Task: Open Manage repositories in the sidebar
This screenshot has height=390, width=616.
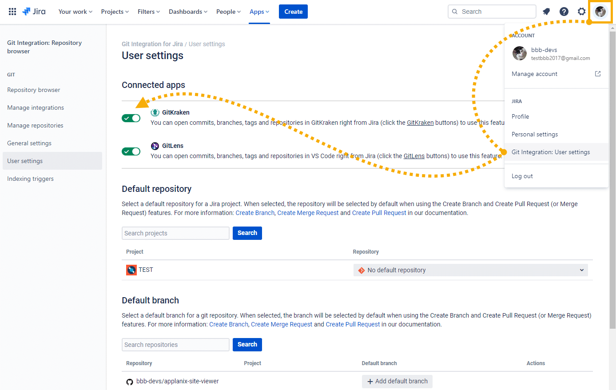Action: [x=52, y=125]
